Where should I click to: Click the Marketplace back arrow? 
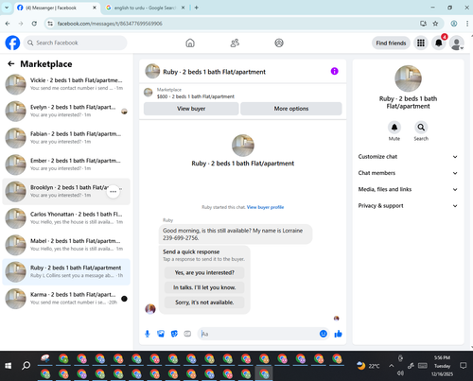coord(11,64)
